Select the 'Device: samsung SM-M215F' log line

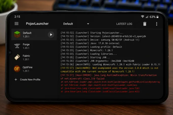click(100, 40)
